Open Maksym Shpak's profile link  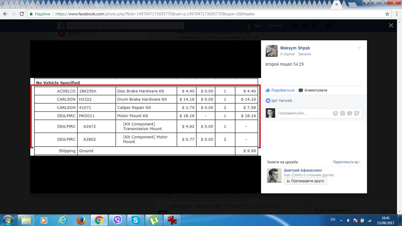(295, 48)
